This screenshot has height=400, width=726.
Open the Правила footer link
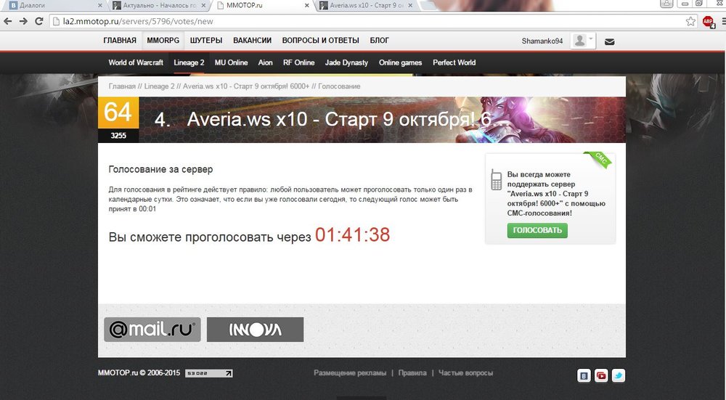pyautogui.click(x=412, y=373)
